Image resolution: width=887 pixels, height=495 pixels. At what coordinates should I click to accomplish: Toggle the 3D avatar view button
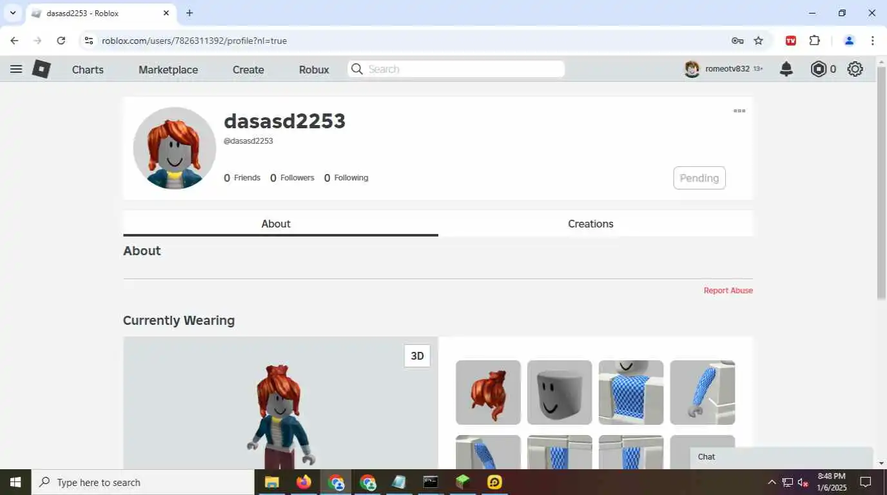tap(417, 356)
